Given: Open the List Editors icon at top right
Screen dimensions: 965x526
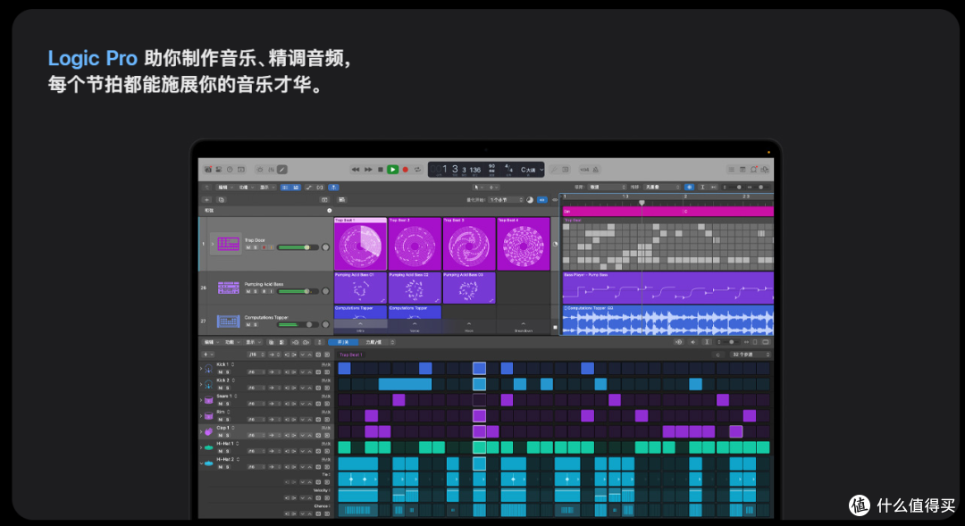Looking at the screenshot, I should (x=731, y=170).
